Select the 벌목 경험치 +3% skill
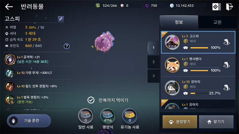Screen dimensions: 239x134 click(x=37, y=99)
